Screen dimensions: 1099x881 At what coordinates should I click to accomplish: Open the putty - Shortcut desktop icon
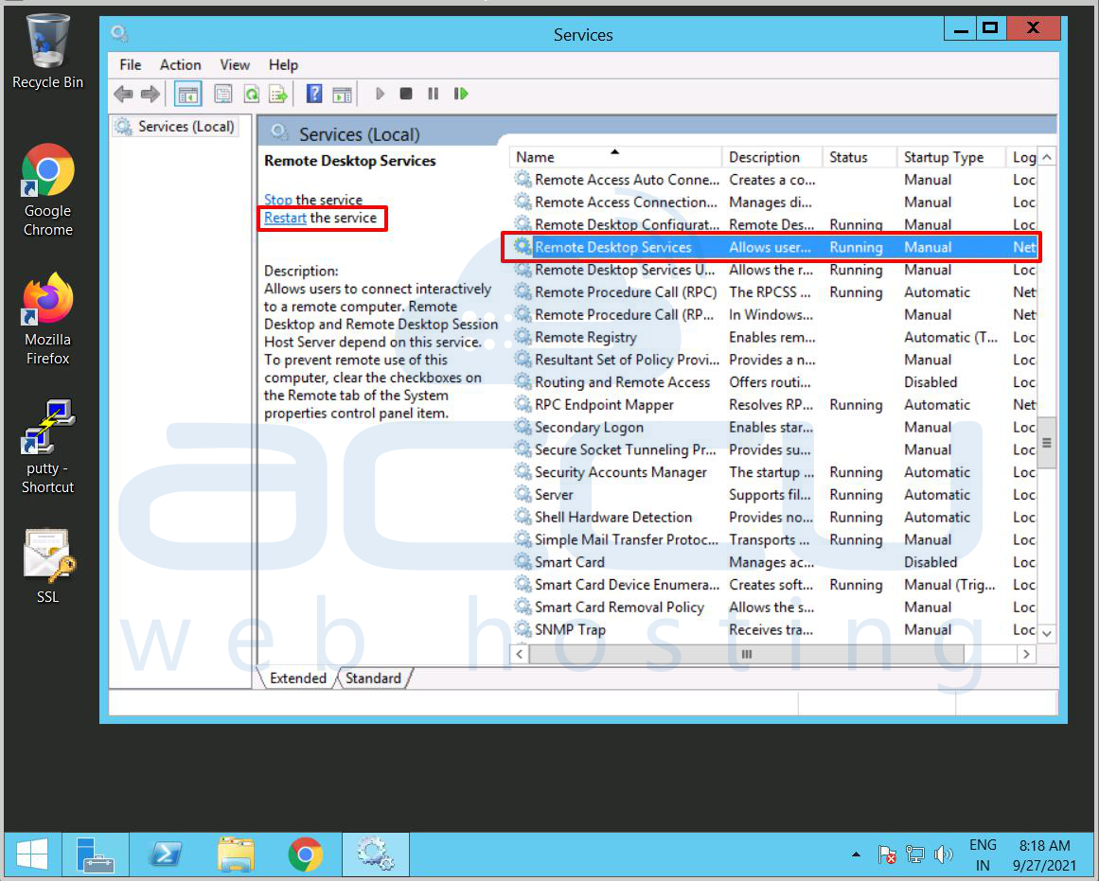coord(47,447)
